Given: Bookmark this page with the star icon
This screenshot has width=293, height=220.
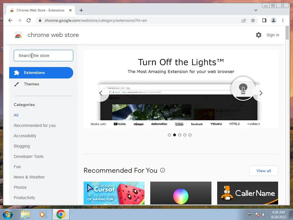Looking at the screenshot, I should [253, 20].
